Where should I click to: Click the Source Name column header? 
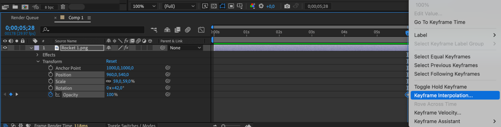(x=66, y=41)
